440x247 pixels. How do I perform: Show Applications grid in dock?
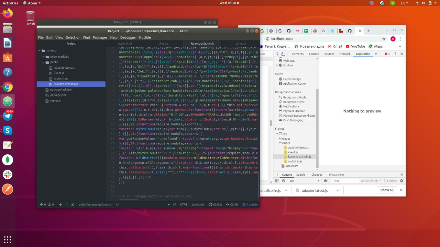click(x=8, y=239)
